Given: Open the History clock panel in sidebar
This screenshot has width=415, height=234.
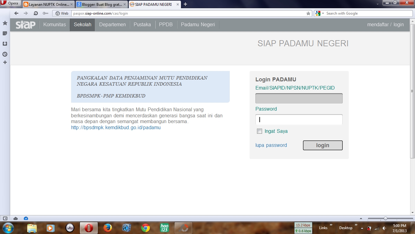Looking at the screenshot, I should pyautogui.click(x=5, y=54).
